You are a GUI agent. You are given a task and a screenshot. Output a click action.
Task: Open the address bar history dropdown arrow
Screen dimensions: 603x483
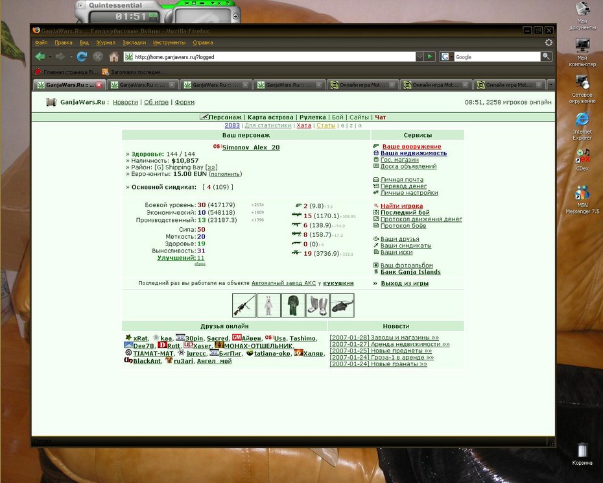(x=420, y=56)
